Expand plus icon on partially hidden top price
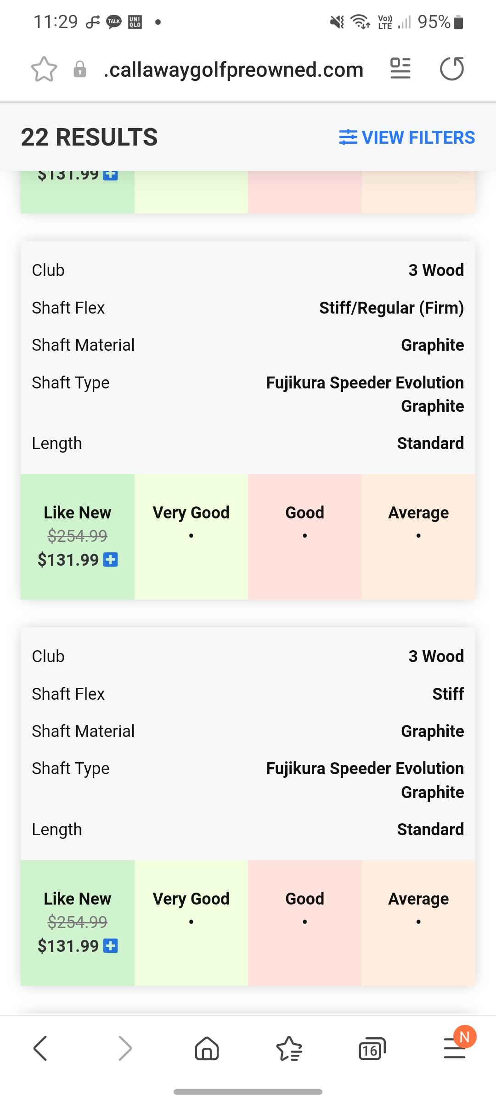Screen dimensions: 496x1102 point(111,175)
